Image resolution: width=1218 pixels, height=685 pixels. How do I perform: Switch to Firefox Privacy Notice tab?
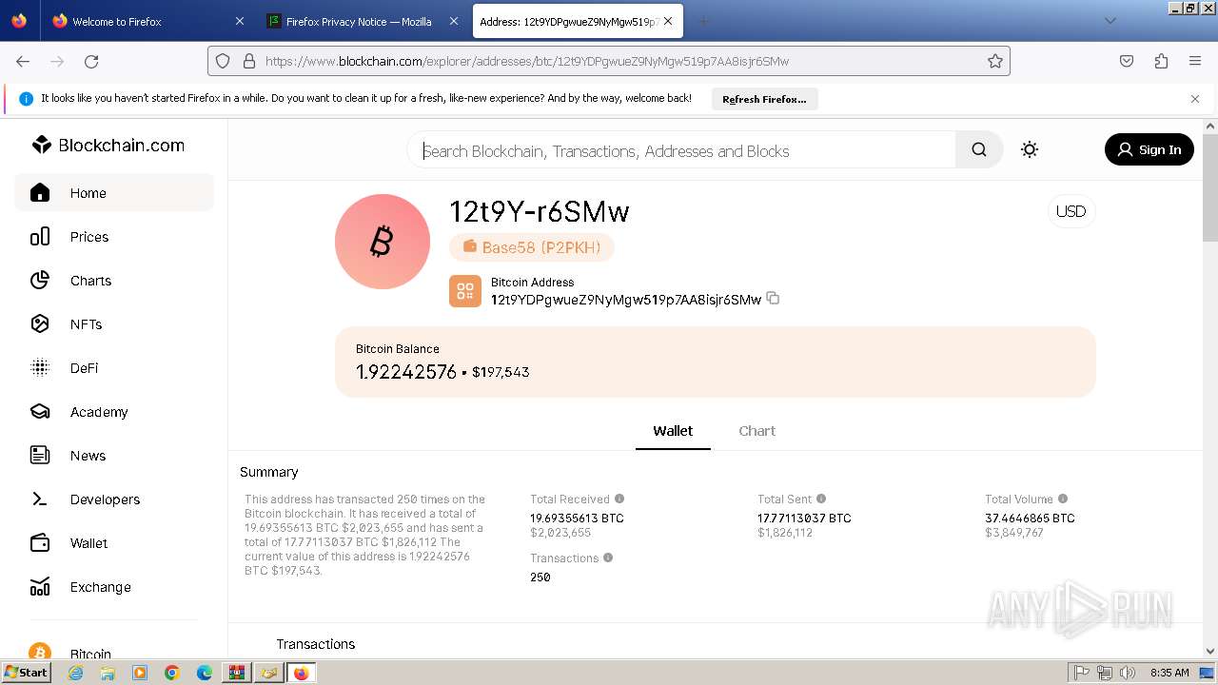[x=362, y=21]
